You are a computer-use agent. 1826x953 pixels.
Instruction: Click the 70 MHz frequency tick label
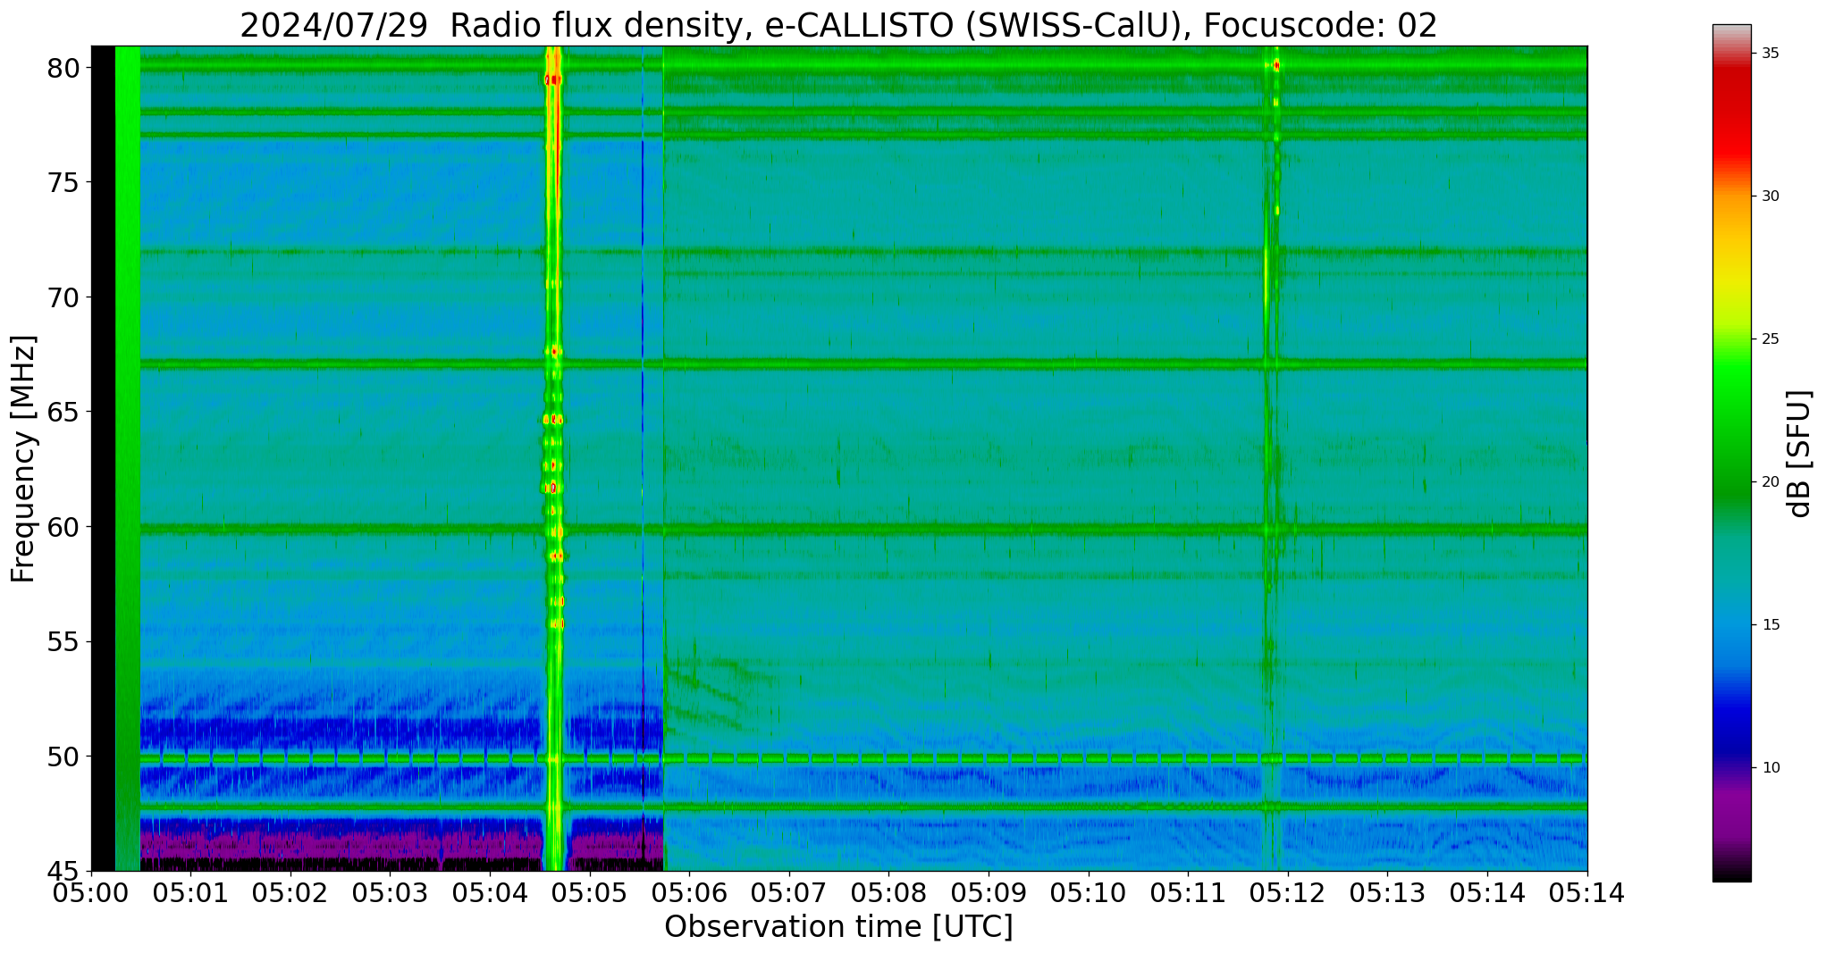click(63, 297)
